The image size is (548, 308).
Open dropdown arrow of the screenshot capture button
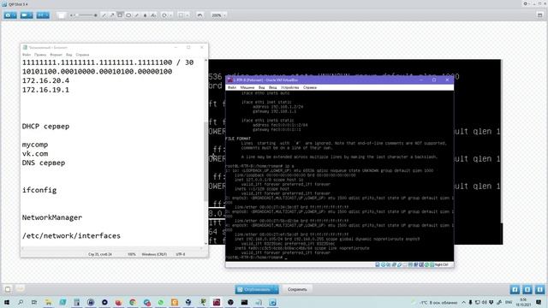pyautogui.click(x=15, y=15)
